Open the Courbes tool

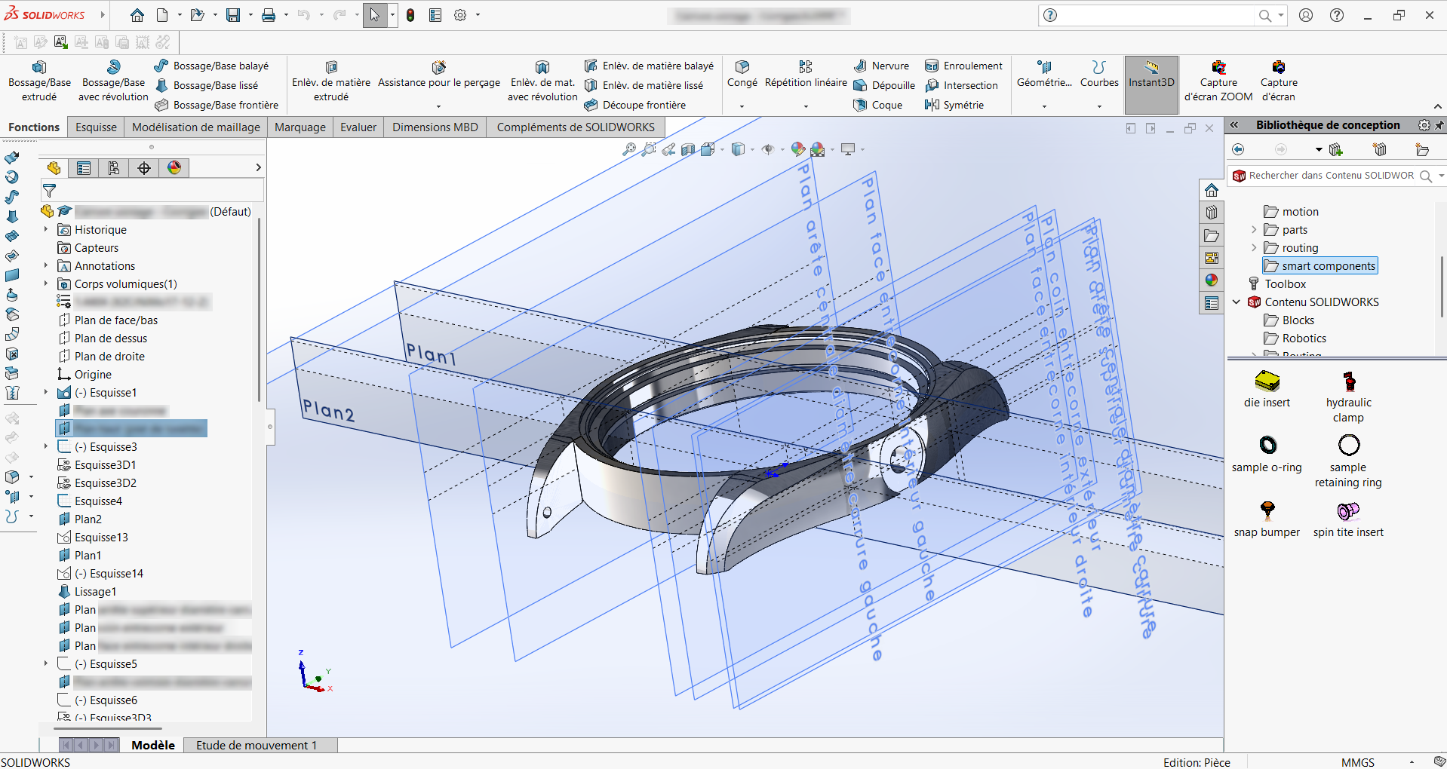(1099, 75)
